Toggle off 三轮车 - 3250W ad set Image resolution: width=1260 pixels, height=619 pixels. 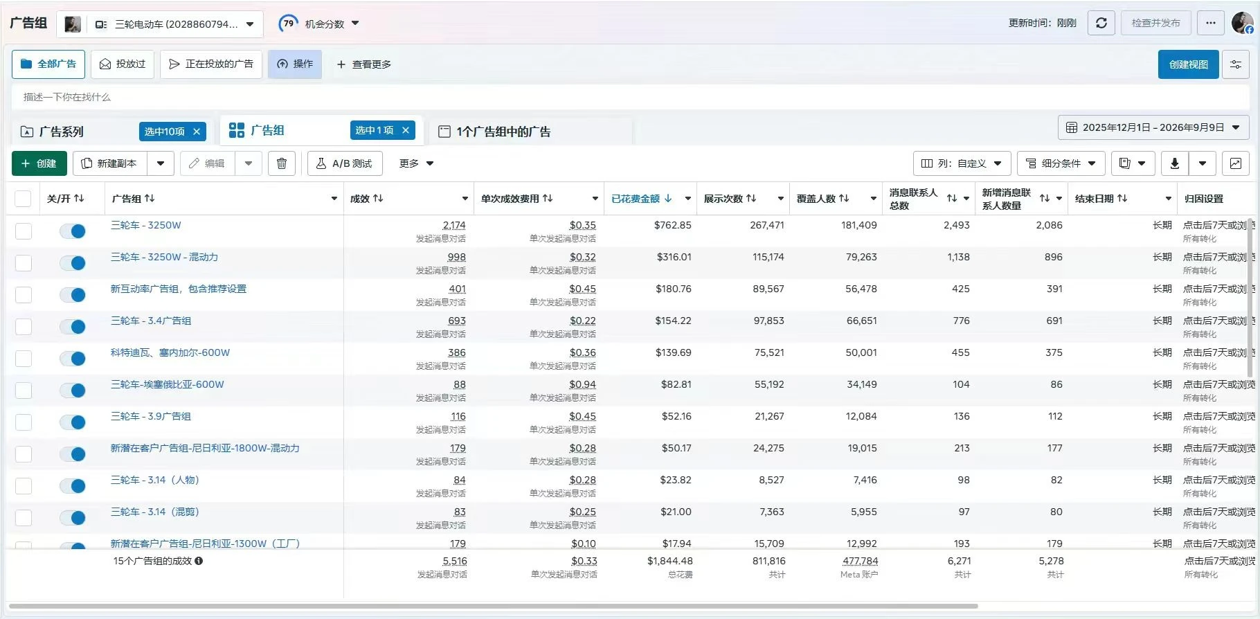[73, 231]
